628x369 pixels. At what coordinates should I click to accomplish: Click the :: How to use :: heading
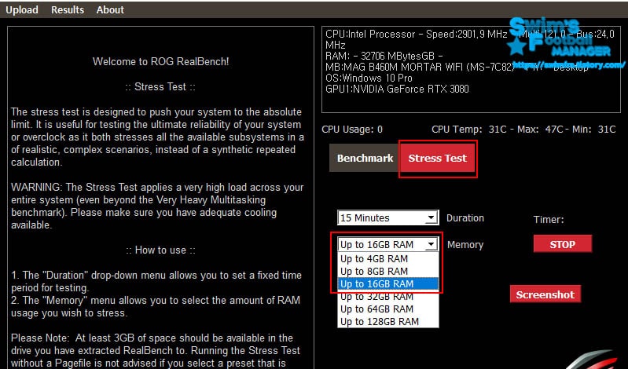(160, 250)
